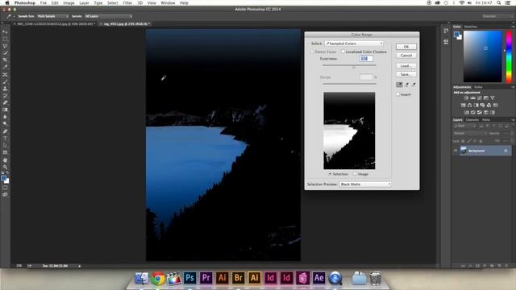Open Selection Preview Black Matte dropdown
Screen dimensions: 516x290
[365, 184]
